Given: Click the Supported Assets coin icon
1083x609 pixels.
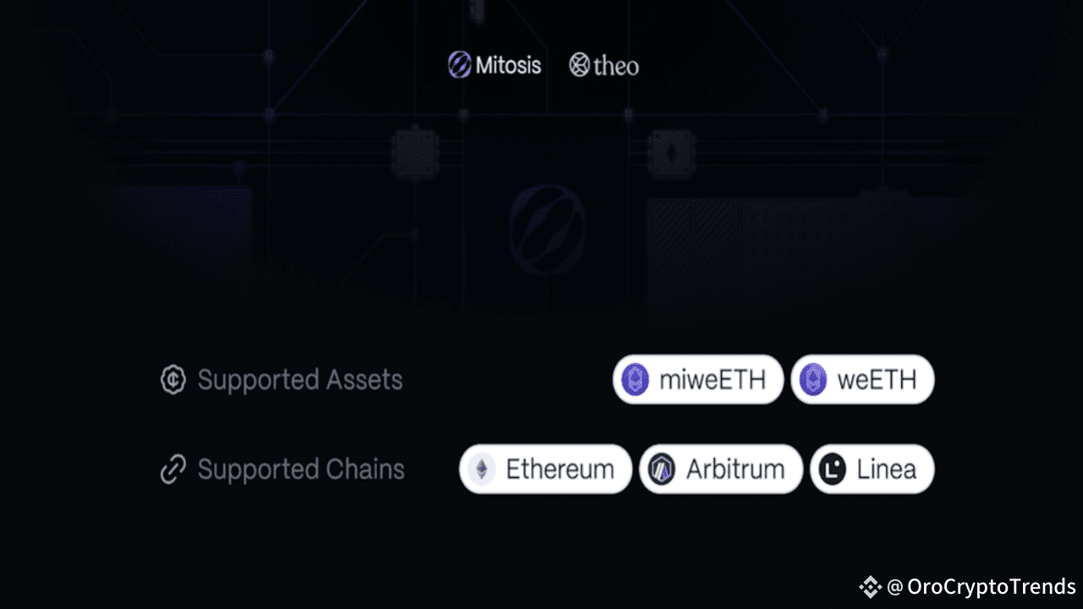Looking at the screenshot, I should pos(173,380).
